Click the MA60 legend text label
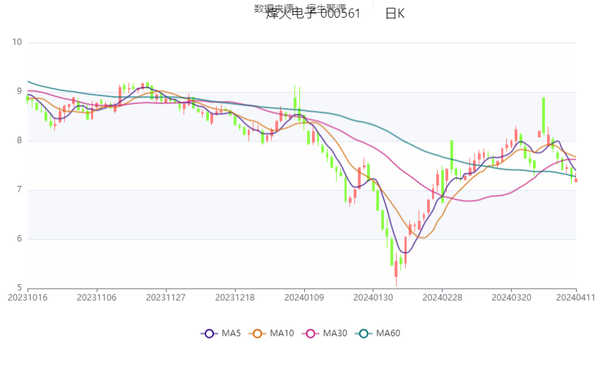600x366 pixels. pyautogui.click(x=388, y=333)
